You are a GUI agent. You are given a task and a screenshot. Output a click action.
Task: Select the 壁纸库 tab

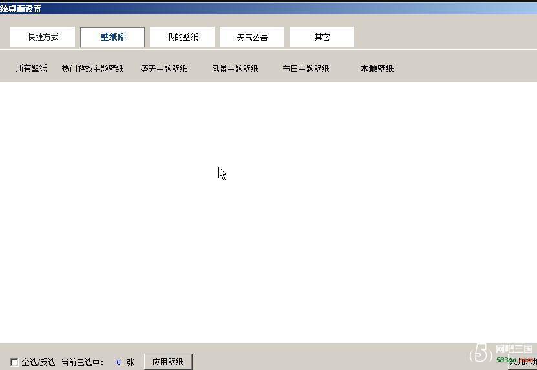[x=112, y=37]
